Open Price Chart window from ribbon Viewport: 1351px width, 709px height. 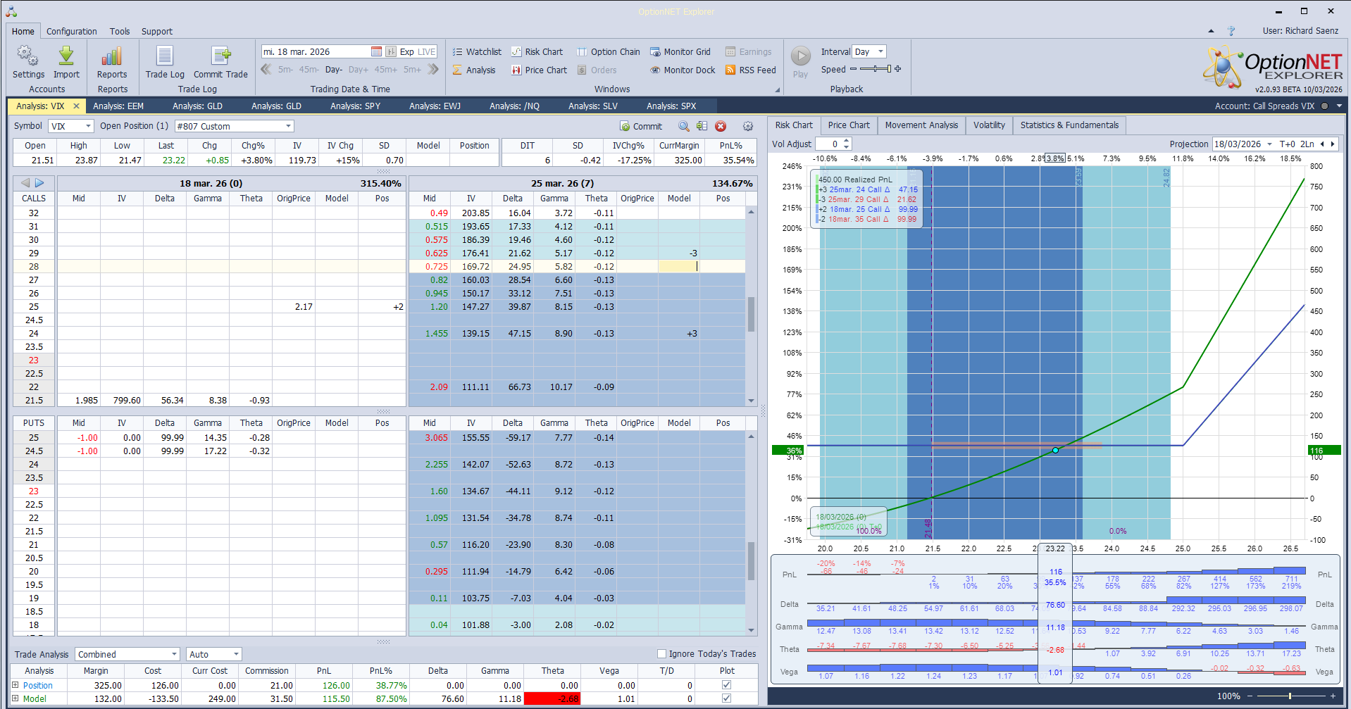pyautogui.click(x=539, y=70)
